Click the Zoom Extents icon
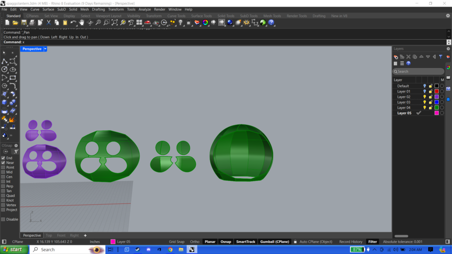The height and width of the screenshot is (254, 452). pyautogui.click(x=115, y=22)
